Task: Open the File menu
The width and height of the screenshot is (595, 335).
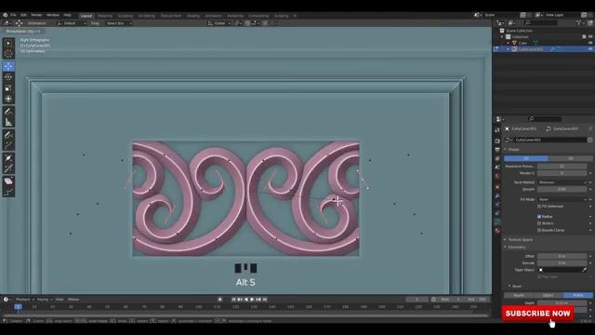Action: click(x=13, y=15)
